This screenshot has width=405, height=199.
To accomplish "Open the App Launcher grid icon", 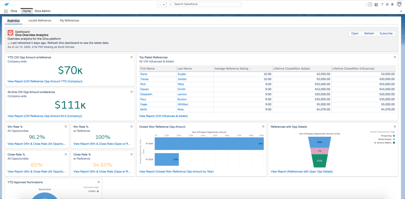I will click(x=6, y=11).
